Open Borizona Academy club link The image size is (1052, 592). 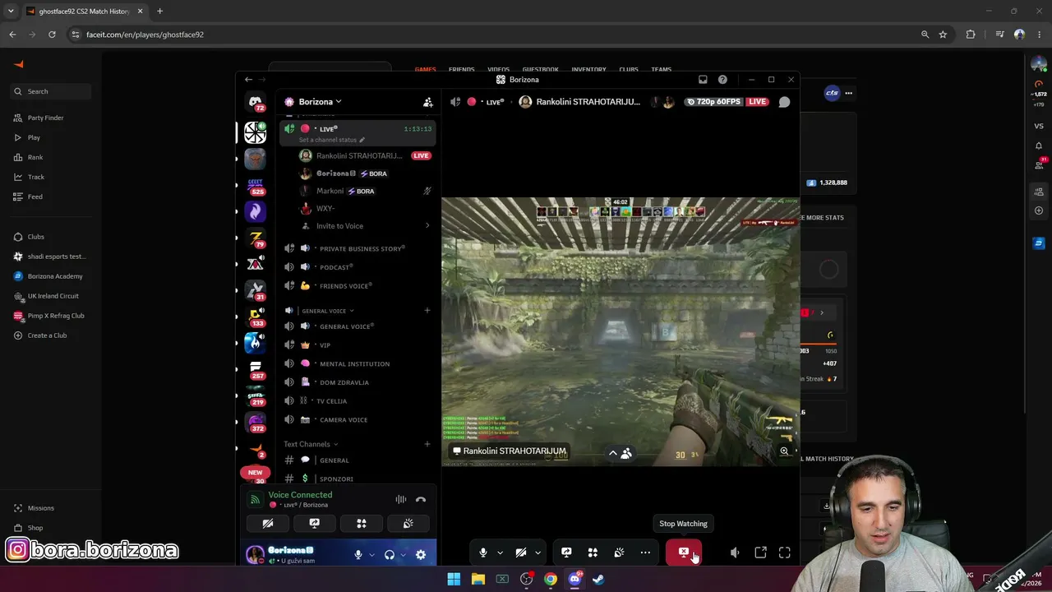point(55,276)
